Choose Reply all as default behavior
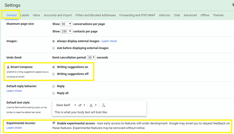Image resolution: width=234 pixels, height=134 pixels. (54, 93)
